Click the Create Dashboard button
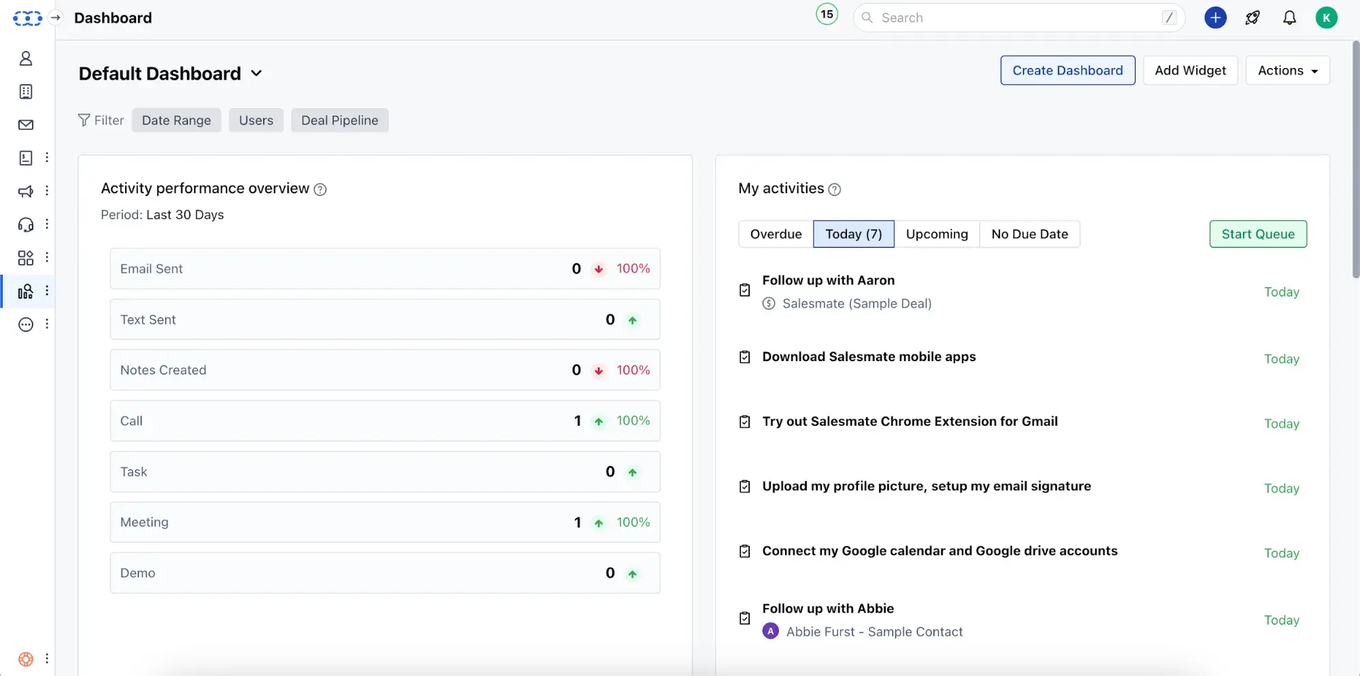 tap(1067, 71)
